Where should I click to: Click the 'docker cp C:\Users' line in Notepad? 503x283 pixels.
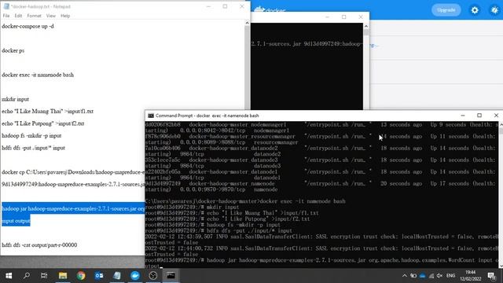[x=73, y=172]
